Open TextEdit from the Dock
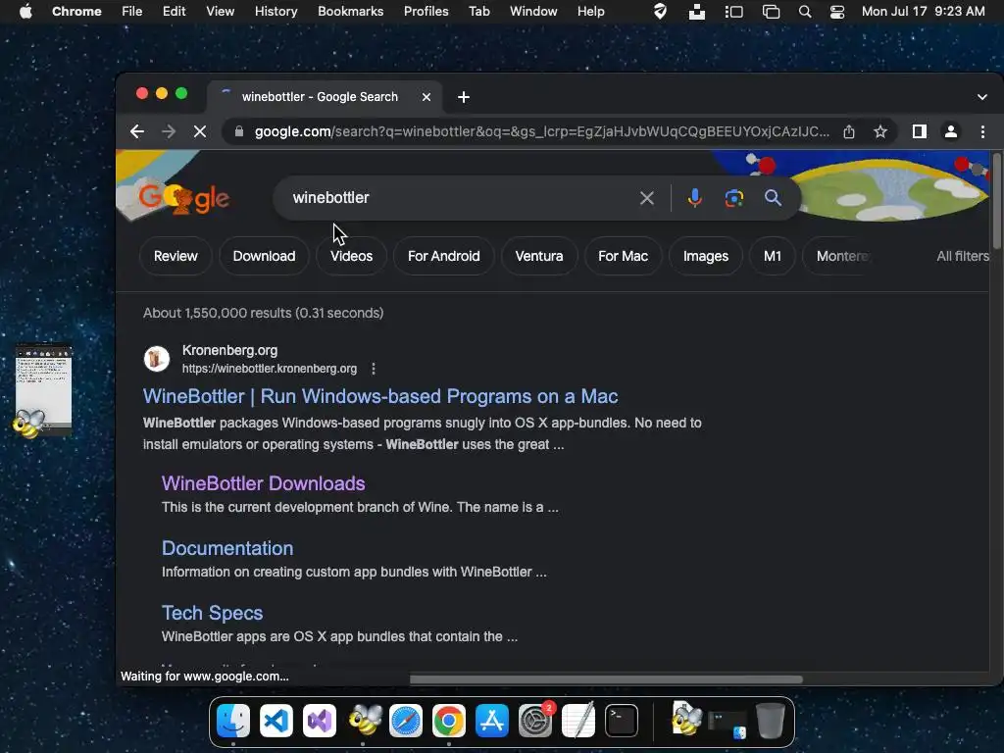 [x=578, y=721]
